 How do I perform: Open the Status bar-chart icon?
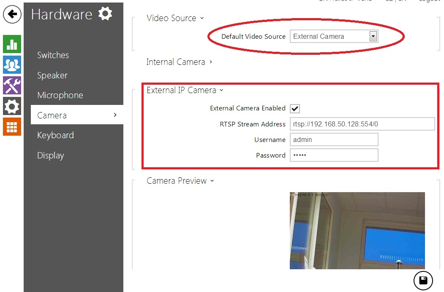click(12, 44)
